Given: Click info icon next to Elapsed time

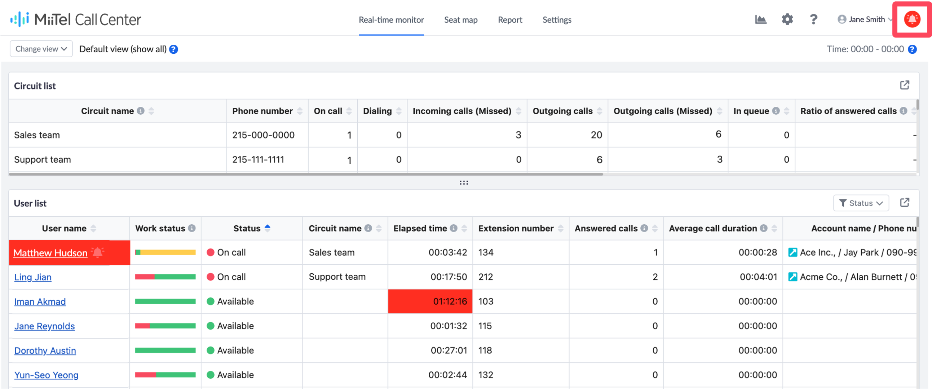Looking at the screenshot, I should tap(453, 228).
